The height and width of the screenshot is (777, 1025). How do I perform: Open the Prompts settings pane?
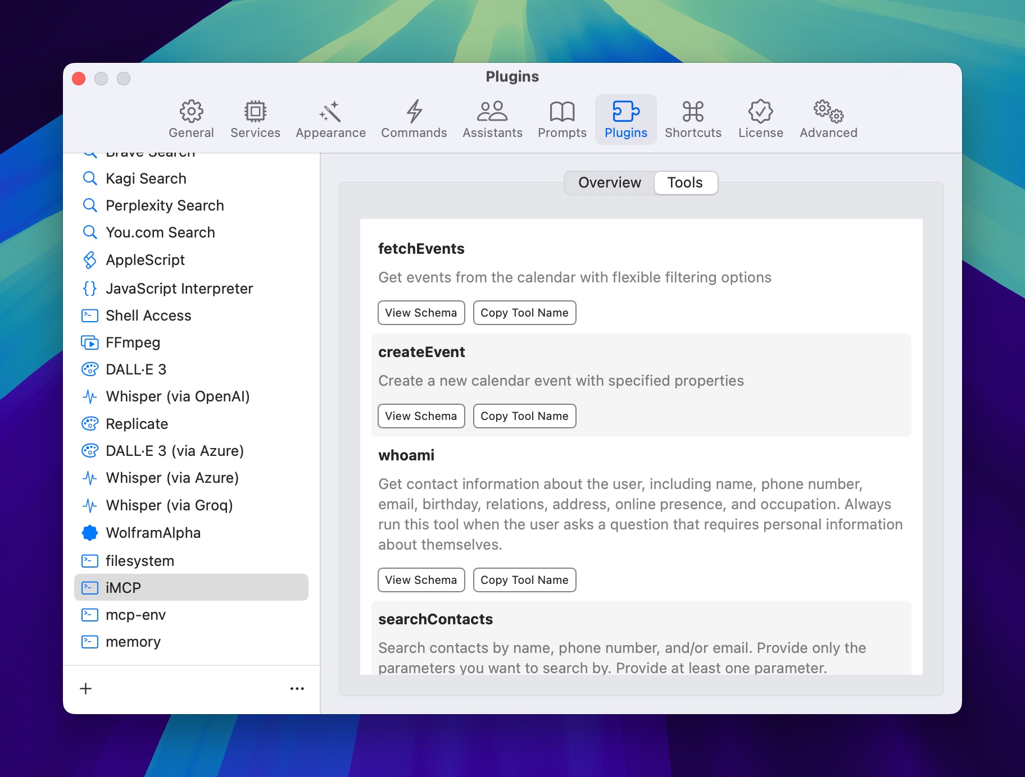[x=562, y=120]
